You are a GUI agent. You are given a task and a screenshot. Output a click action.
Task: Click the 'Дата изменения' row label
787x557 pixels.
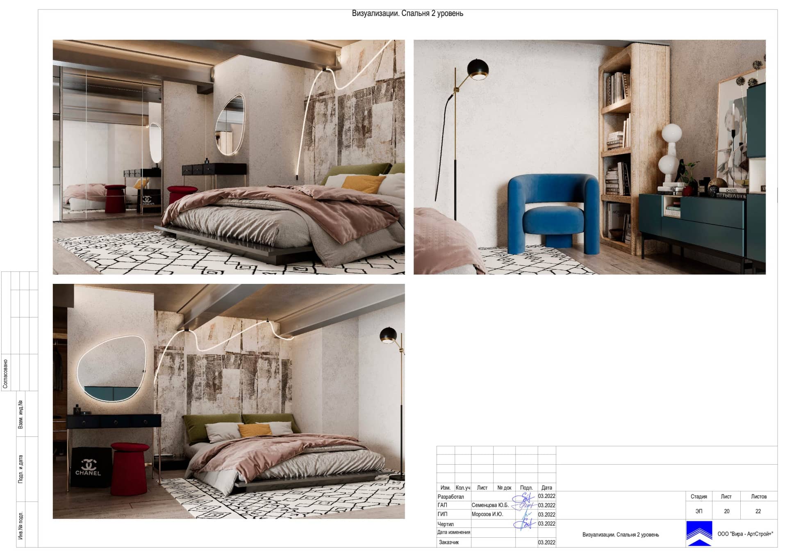454,532
